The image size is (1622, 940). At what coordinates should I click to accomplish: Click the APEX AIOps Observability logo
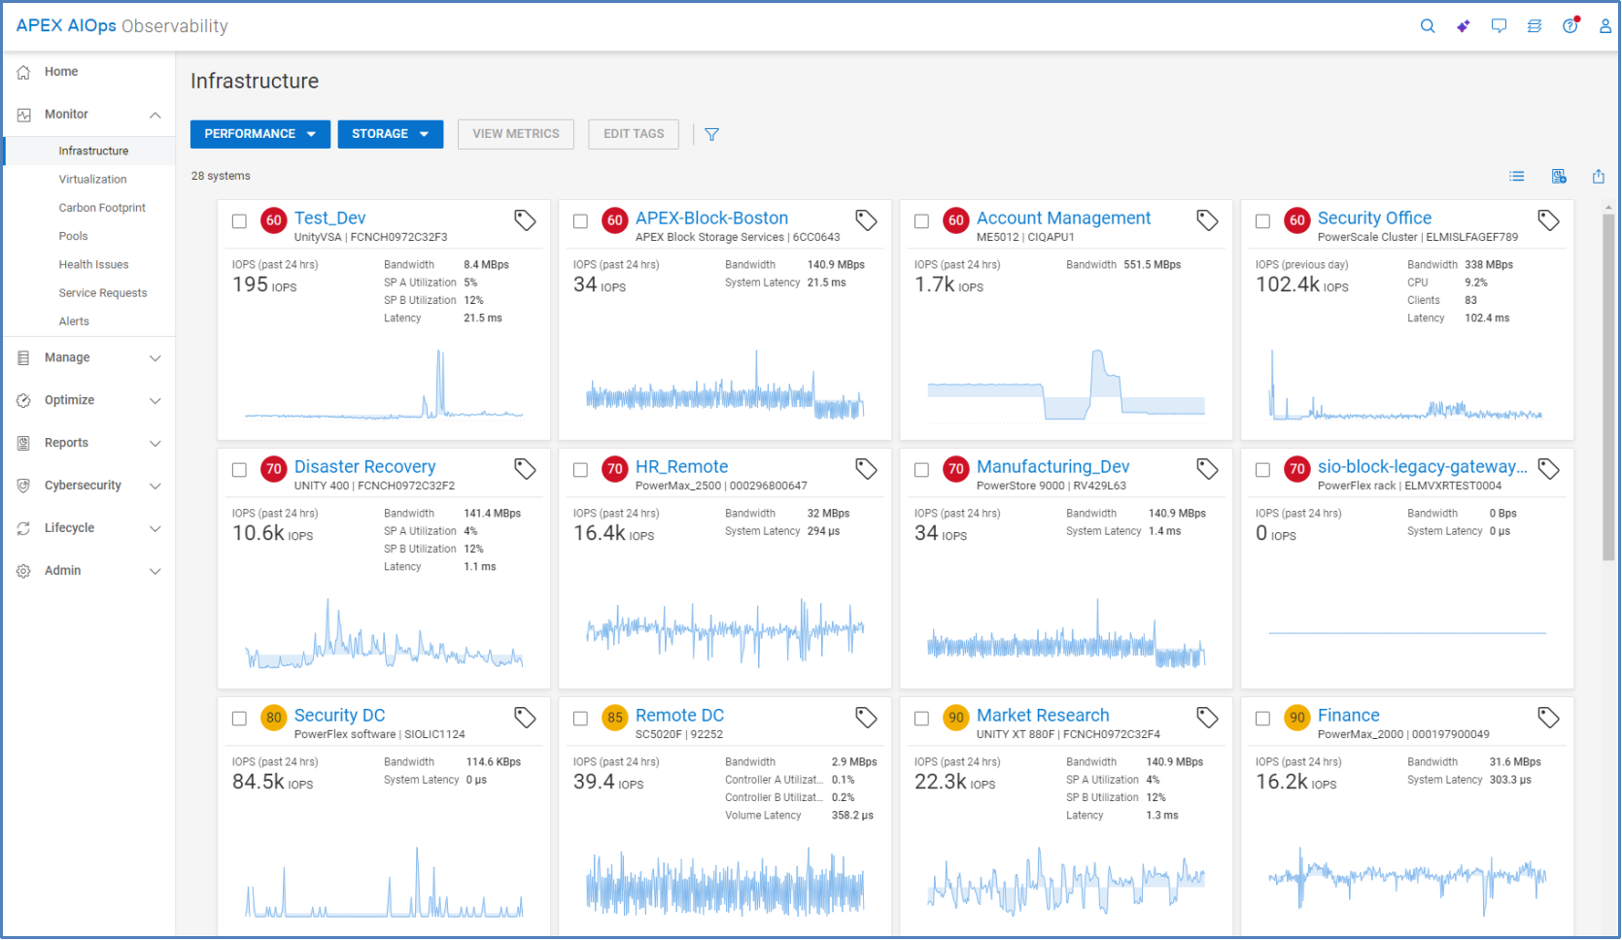tap(121, 26)
